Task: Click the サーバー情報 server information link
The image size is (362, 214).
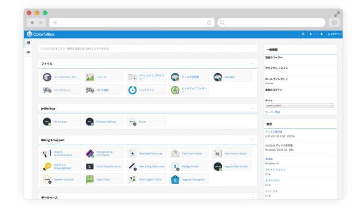Action: [x=272, y=112]
